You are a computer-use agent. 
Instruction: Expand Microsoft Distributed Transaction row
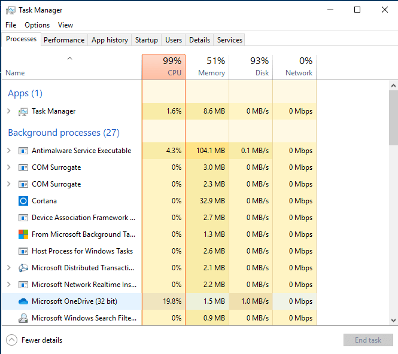click(x=9, y=268)
